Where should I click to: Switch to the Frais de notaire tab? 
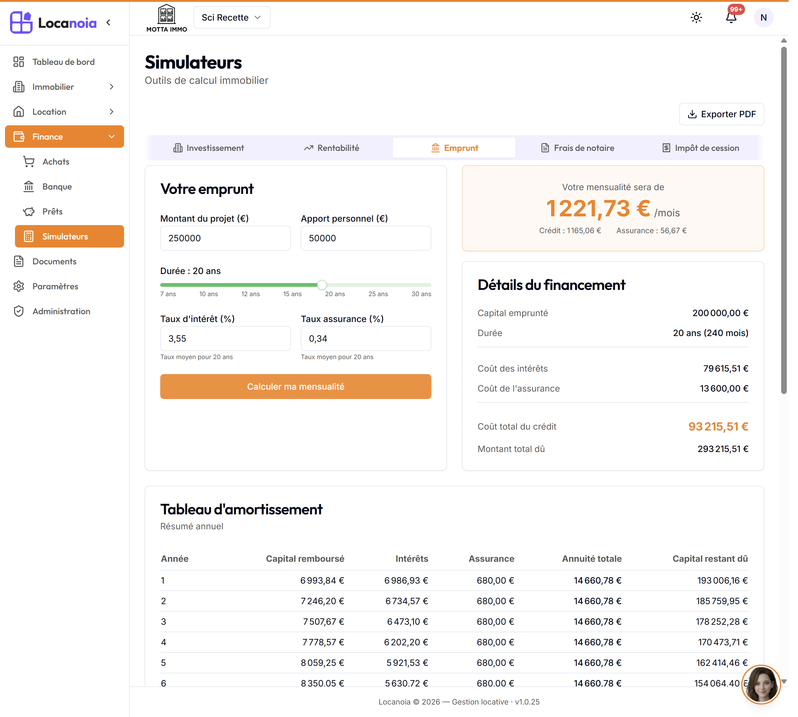click(577, 148)
